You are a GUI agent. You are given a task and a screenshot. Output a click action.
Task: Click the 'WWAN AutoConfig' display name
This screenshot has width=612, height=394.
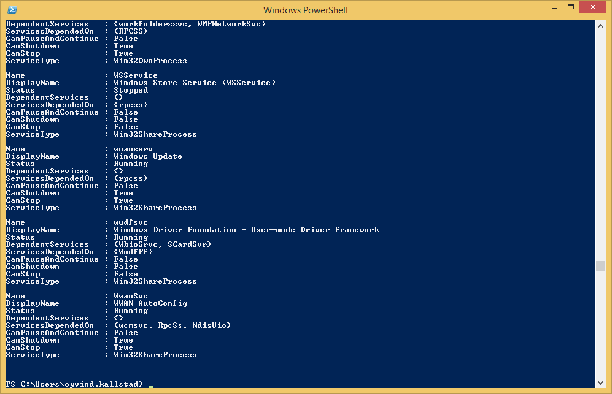coord(150,303)
